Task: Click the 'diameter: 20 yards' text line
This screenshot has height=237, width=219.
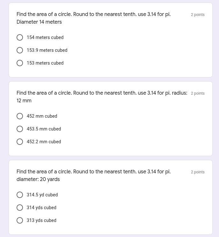Action: [x=38, y=179]
